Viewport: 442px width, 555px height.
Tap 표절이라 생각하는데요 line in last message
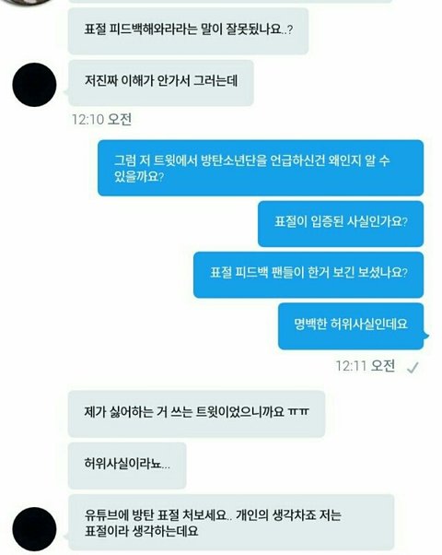click(142, 531)
